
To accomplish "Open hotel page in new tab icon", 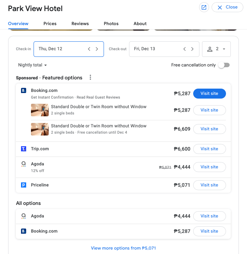I will 204,7.
